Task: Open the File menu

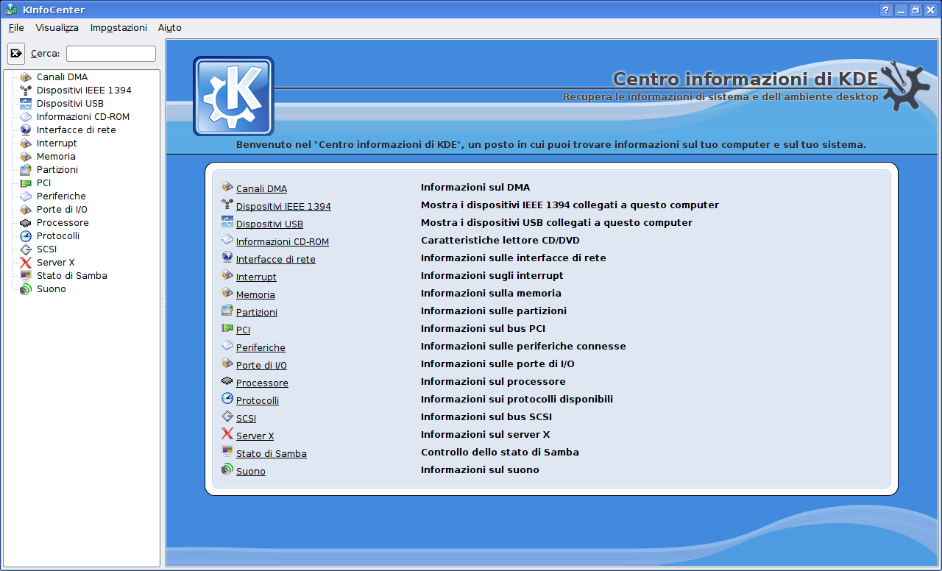Action: pyautogui.click(x=16, y=28)
